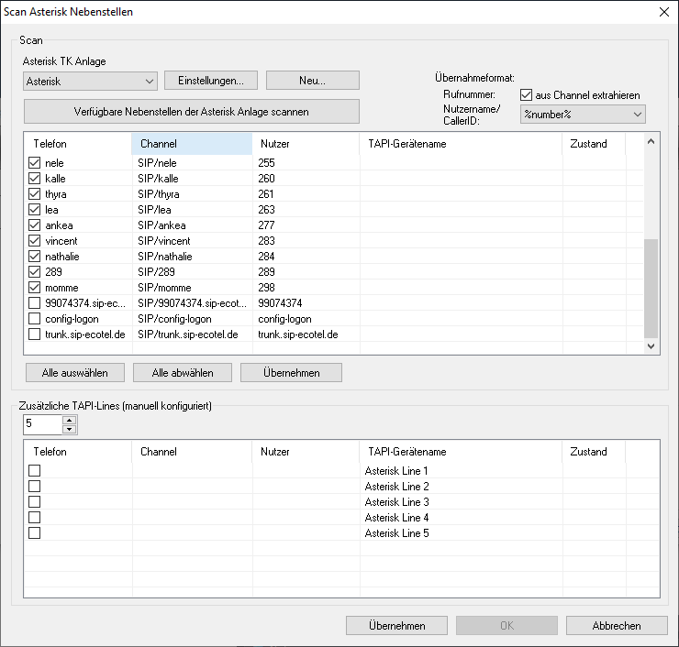The image size is (679, 647).
Task: Select all extensions with Alle auswählen
Action: point(75,373)
